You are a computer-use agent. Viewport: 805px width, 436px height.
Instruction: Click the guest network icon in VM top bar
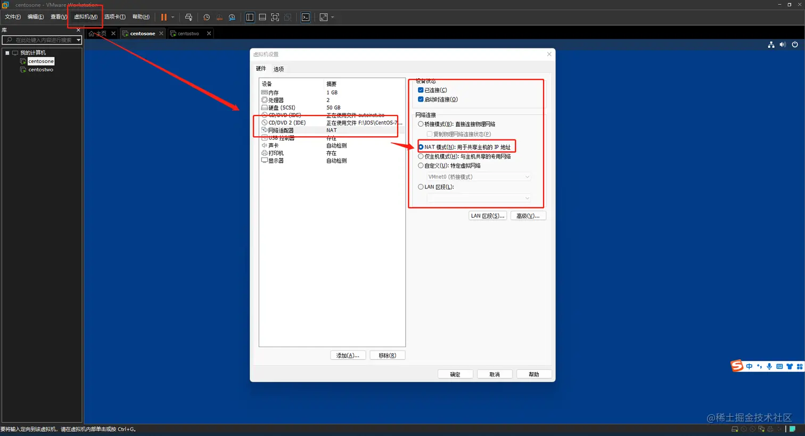click(x=771, y=45)
